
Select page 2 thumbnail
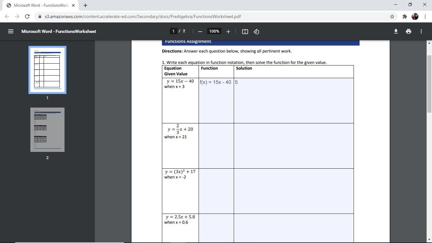[47, 130]
